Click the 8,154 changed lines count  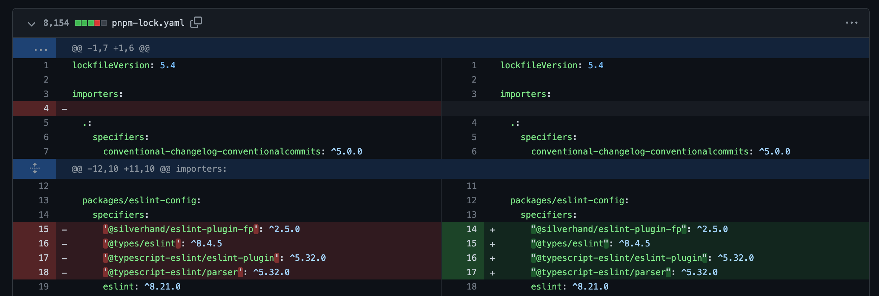click(56, 23)
